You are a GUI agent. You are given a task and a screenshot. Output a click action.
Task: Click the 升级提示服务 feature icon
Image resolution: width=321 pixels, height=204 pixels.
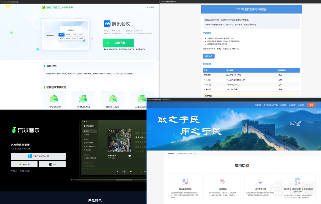(x=113, y=99)
